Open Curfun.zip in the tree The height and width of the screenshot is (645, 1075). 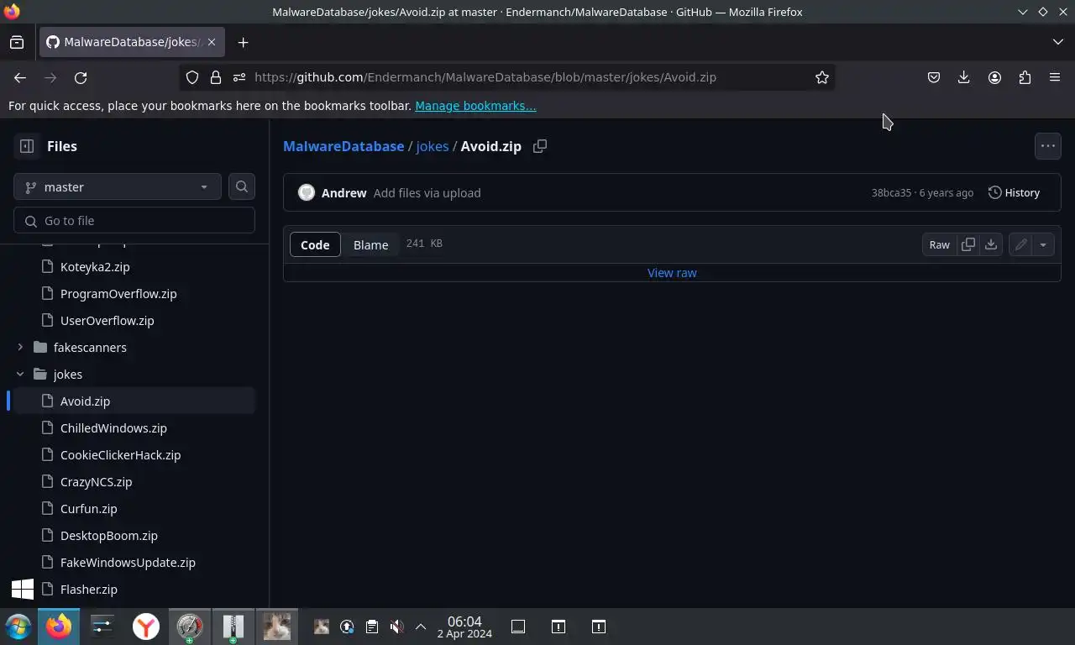(88, 508)
